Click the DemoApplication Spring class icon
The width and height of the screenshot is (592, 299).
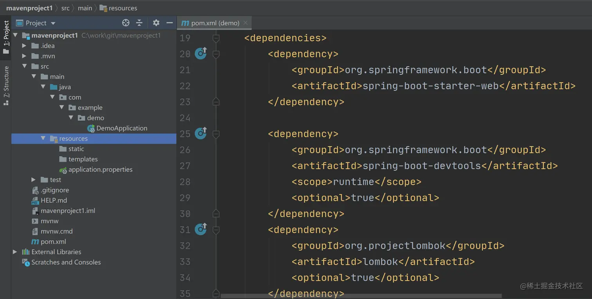click(x=91, y=128)
